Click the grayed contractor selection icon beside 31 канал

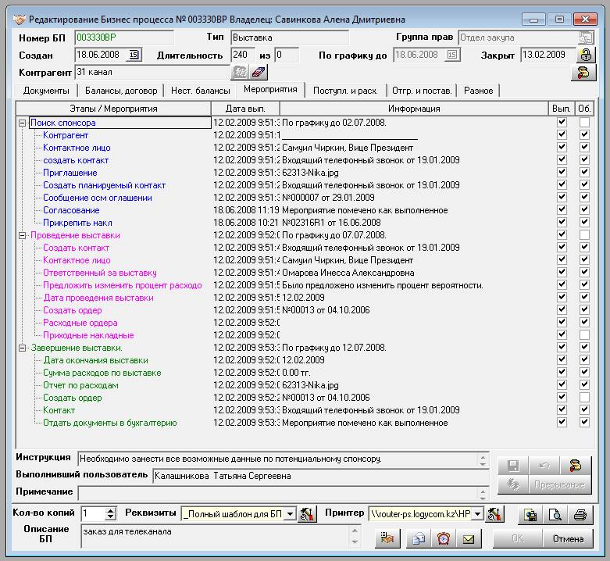pyautogui.click(x=240, y=72)
